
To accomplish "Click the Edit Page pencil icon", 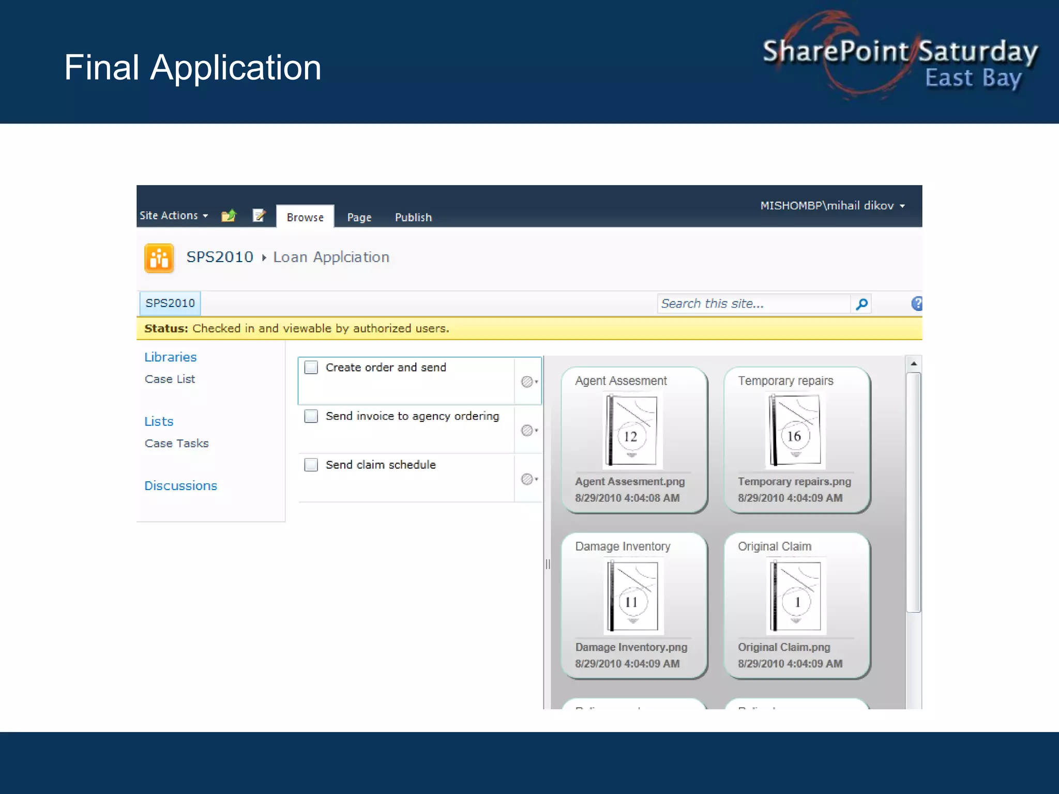I will pos(259,216).
